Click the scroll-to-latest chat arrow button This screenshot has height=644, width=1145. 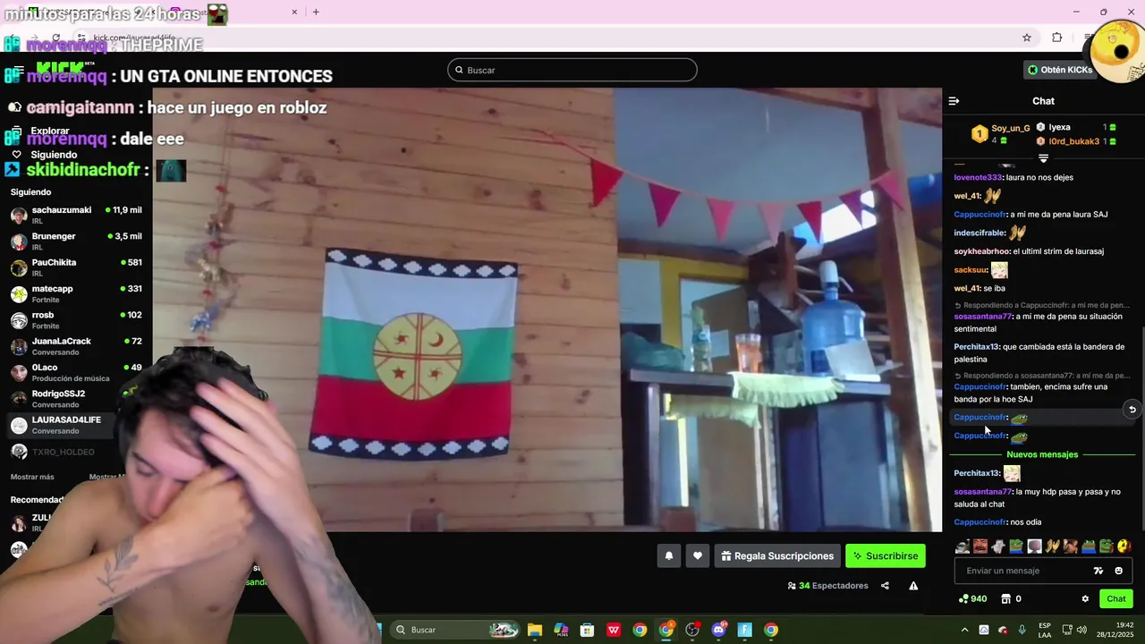point(1132,410)
